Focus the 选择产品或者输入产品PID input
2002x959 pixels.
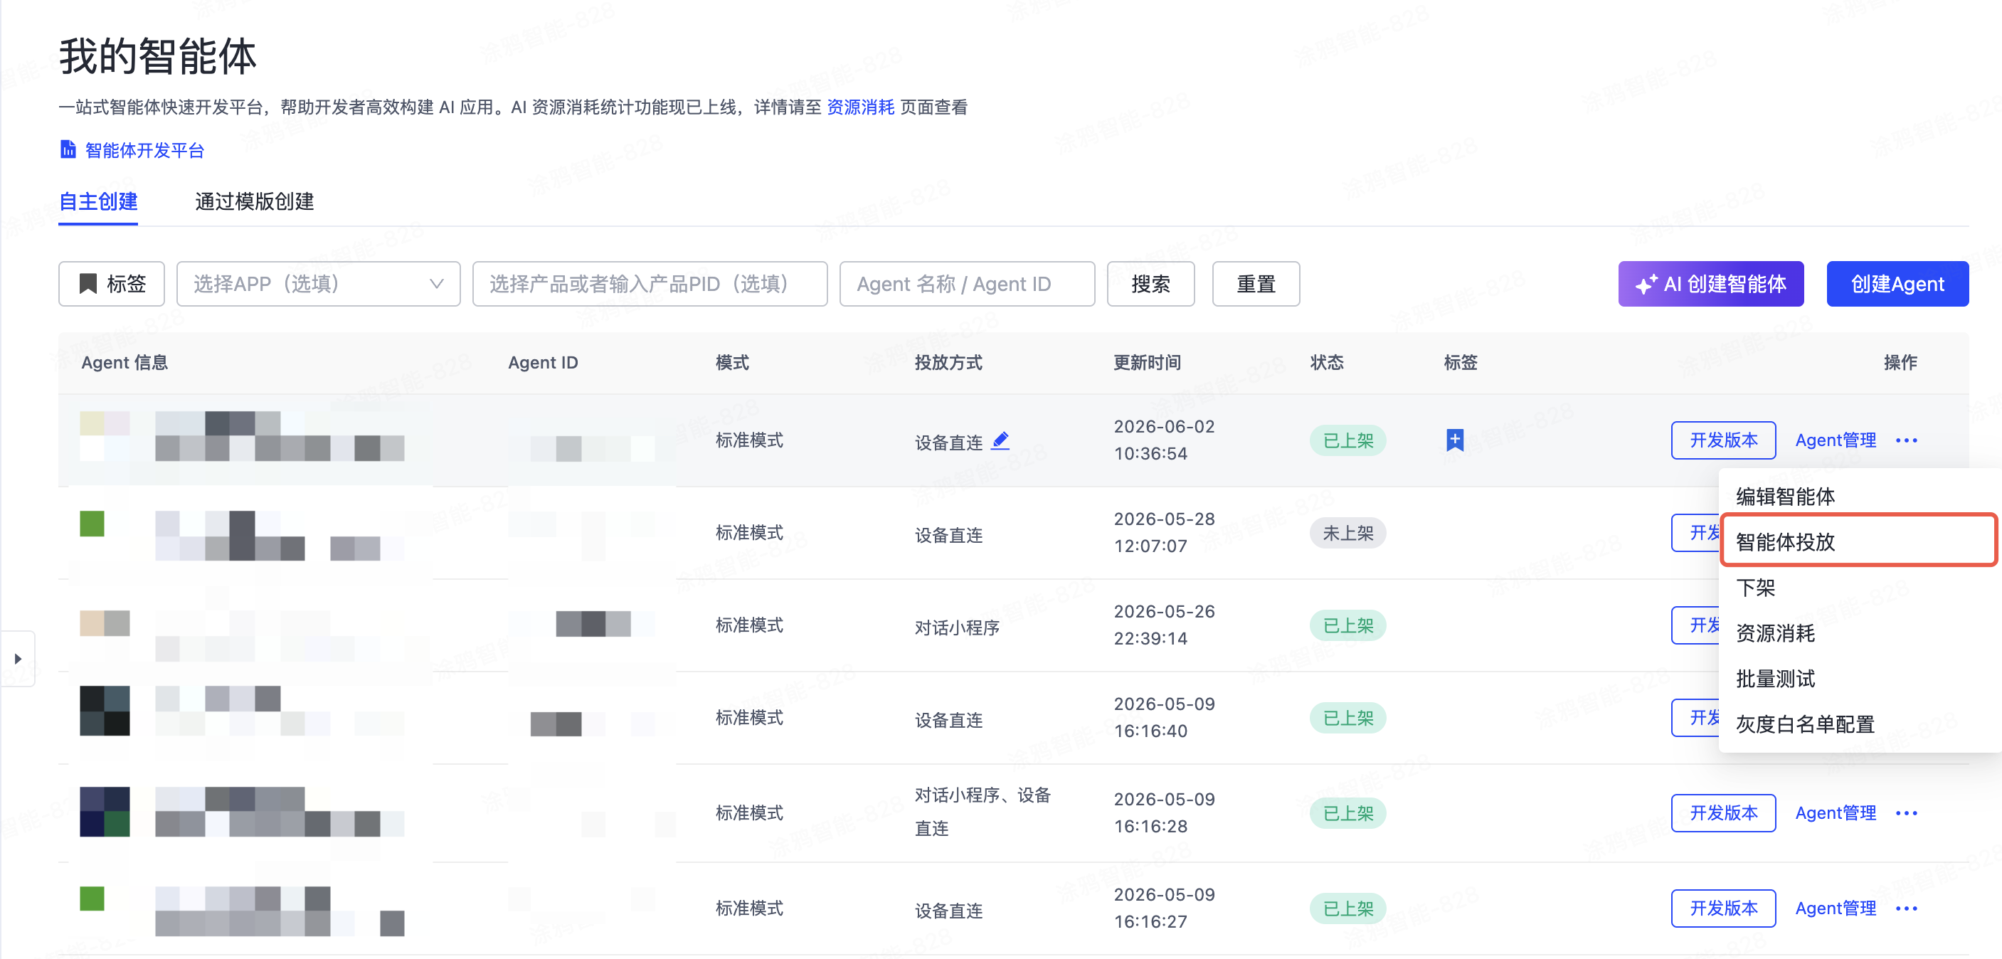point(650,284)
